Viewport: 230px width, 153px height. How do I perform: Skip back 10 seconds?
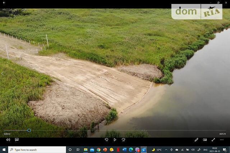[x=107, y=140]
